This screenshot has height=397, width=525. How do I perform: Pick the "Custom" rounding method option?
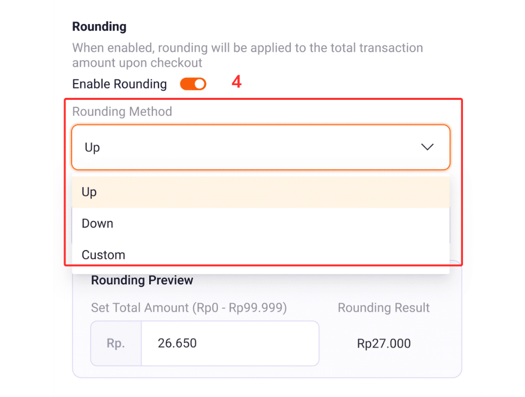(x=104, y=255)
